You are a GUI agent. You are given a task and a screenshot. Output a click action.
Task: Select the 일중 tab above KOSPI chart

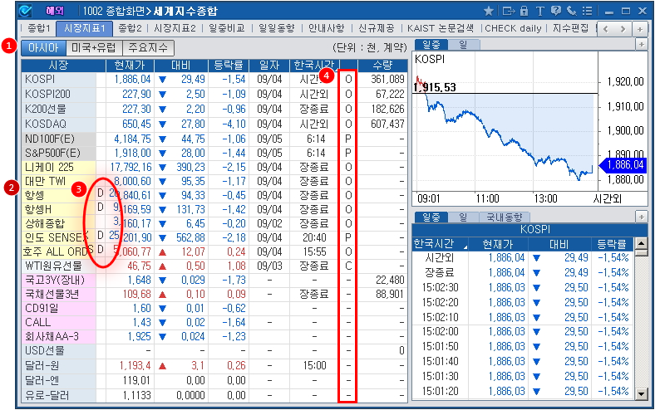[431, 44]
